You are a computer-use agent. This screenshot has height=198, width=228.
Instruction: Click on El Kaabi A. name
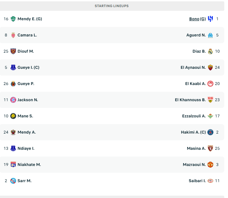coord(195,84)
